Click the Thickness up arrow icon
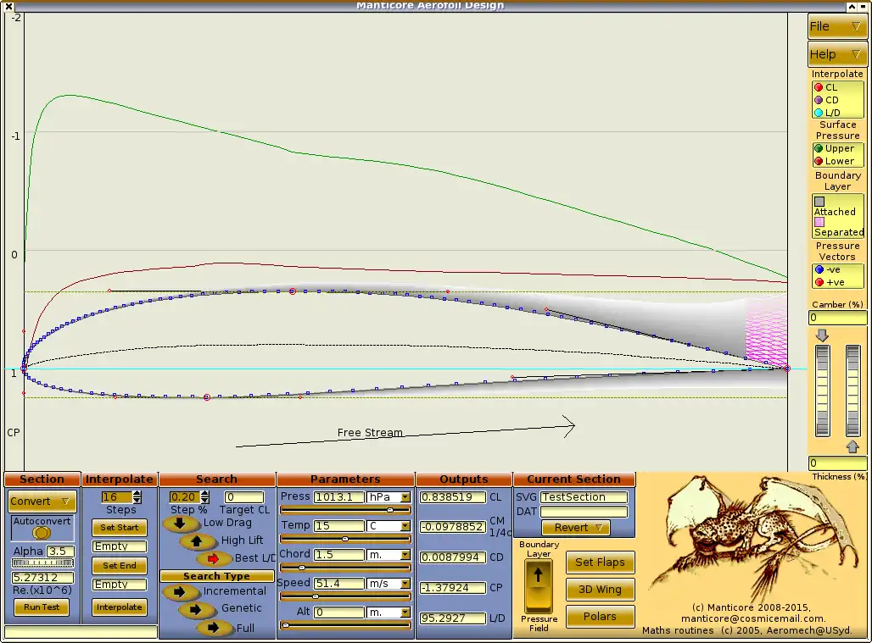 click(x=852, y=446)
